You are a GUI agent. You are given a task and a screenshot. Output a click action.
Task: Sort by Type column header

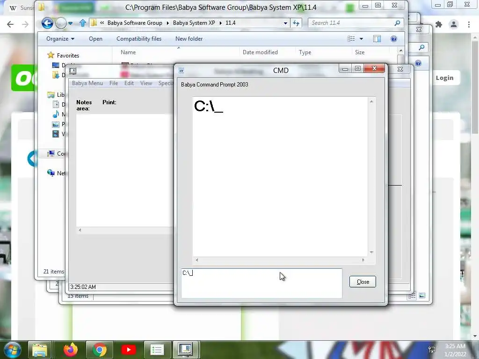(x=305, y=52)
